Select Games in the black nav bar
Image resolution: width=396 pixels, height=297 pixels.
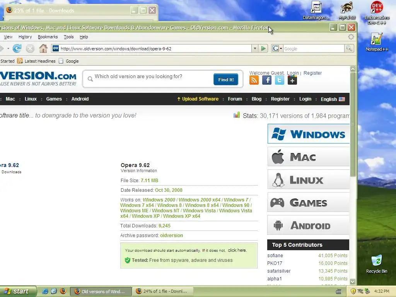pos(54,99)
